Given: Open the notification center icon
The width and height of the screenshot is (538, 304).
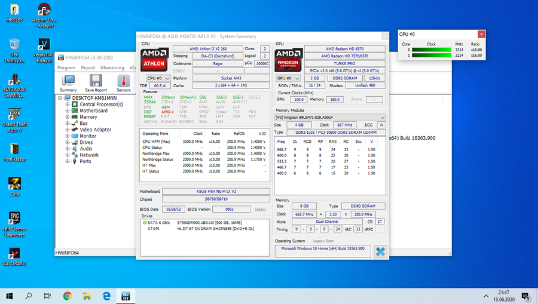Looking at the screenshot, I should pos(525,296).
